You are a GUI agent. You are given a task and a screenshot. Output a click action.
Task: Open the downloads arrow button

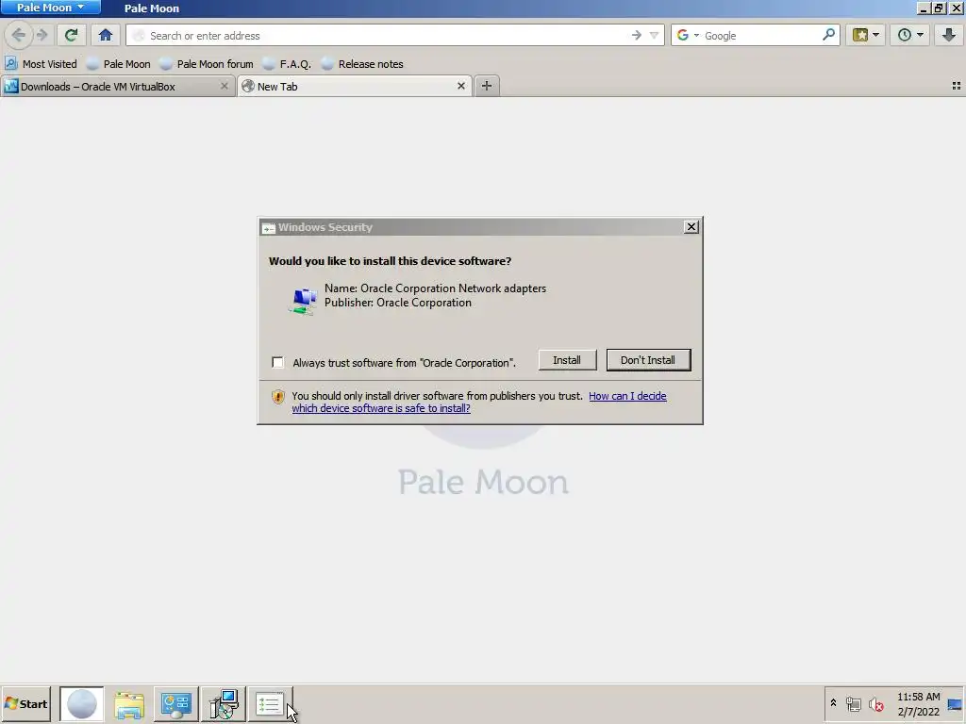point(949,35)
